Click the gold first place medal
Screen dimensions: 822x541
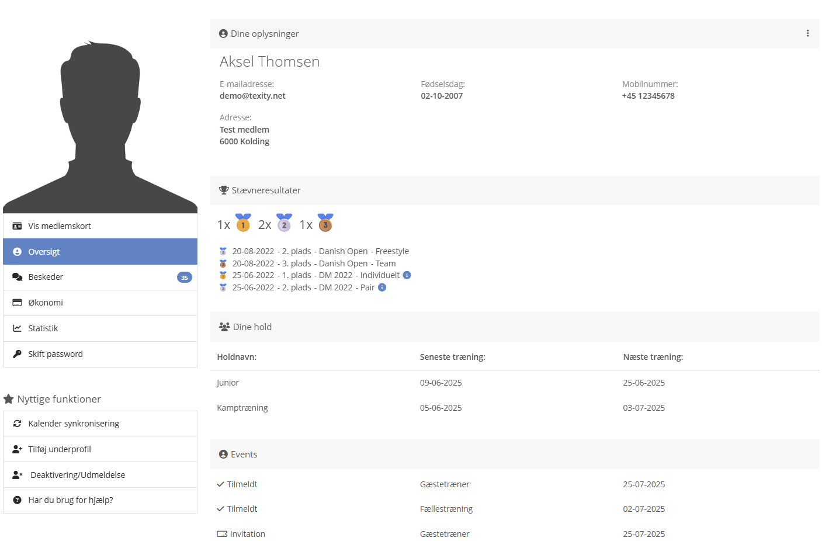tap(243, 223)
